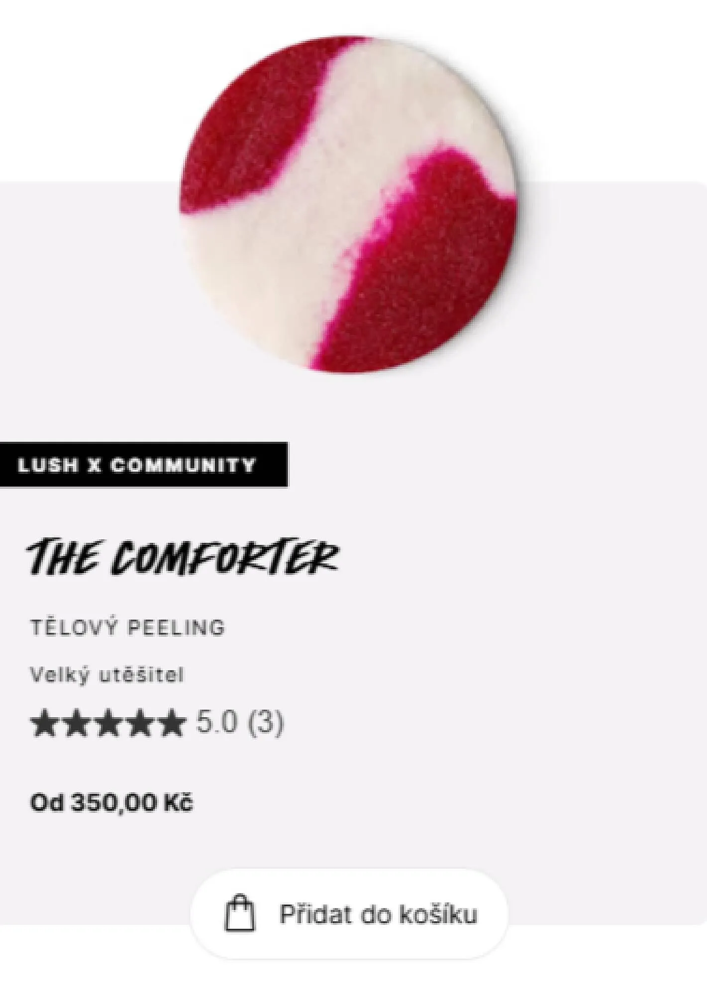
Task: Click the price 'Od 350,00 Kč'
Action: point(111,803)
